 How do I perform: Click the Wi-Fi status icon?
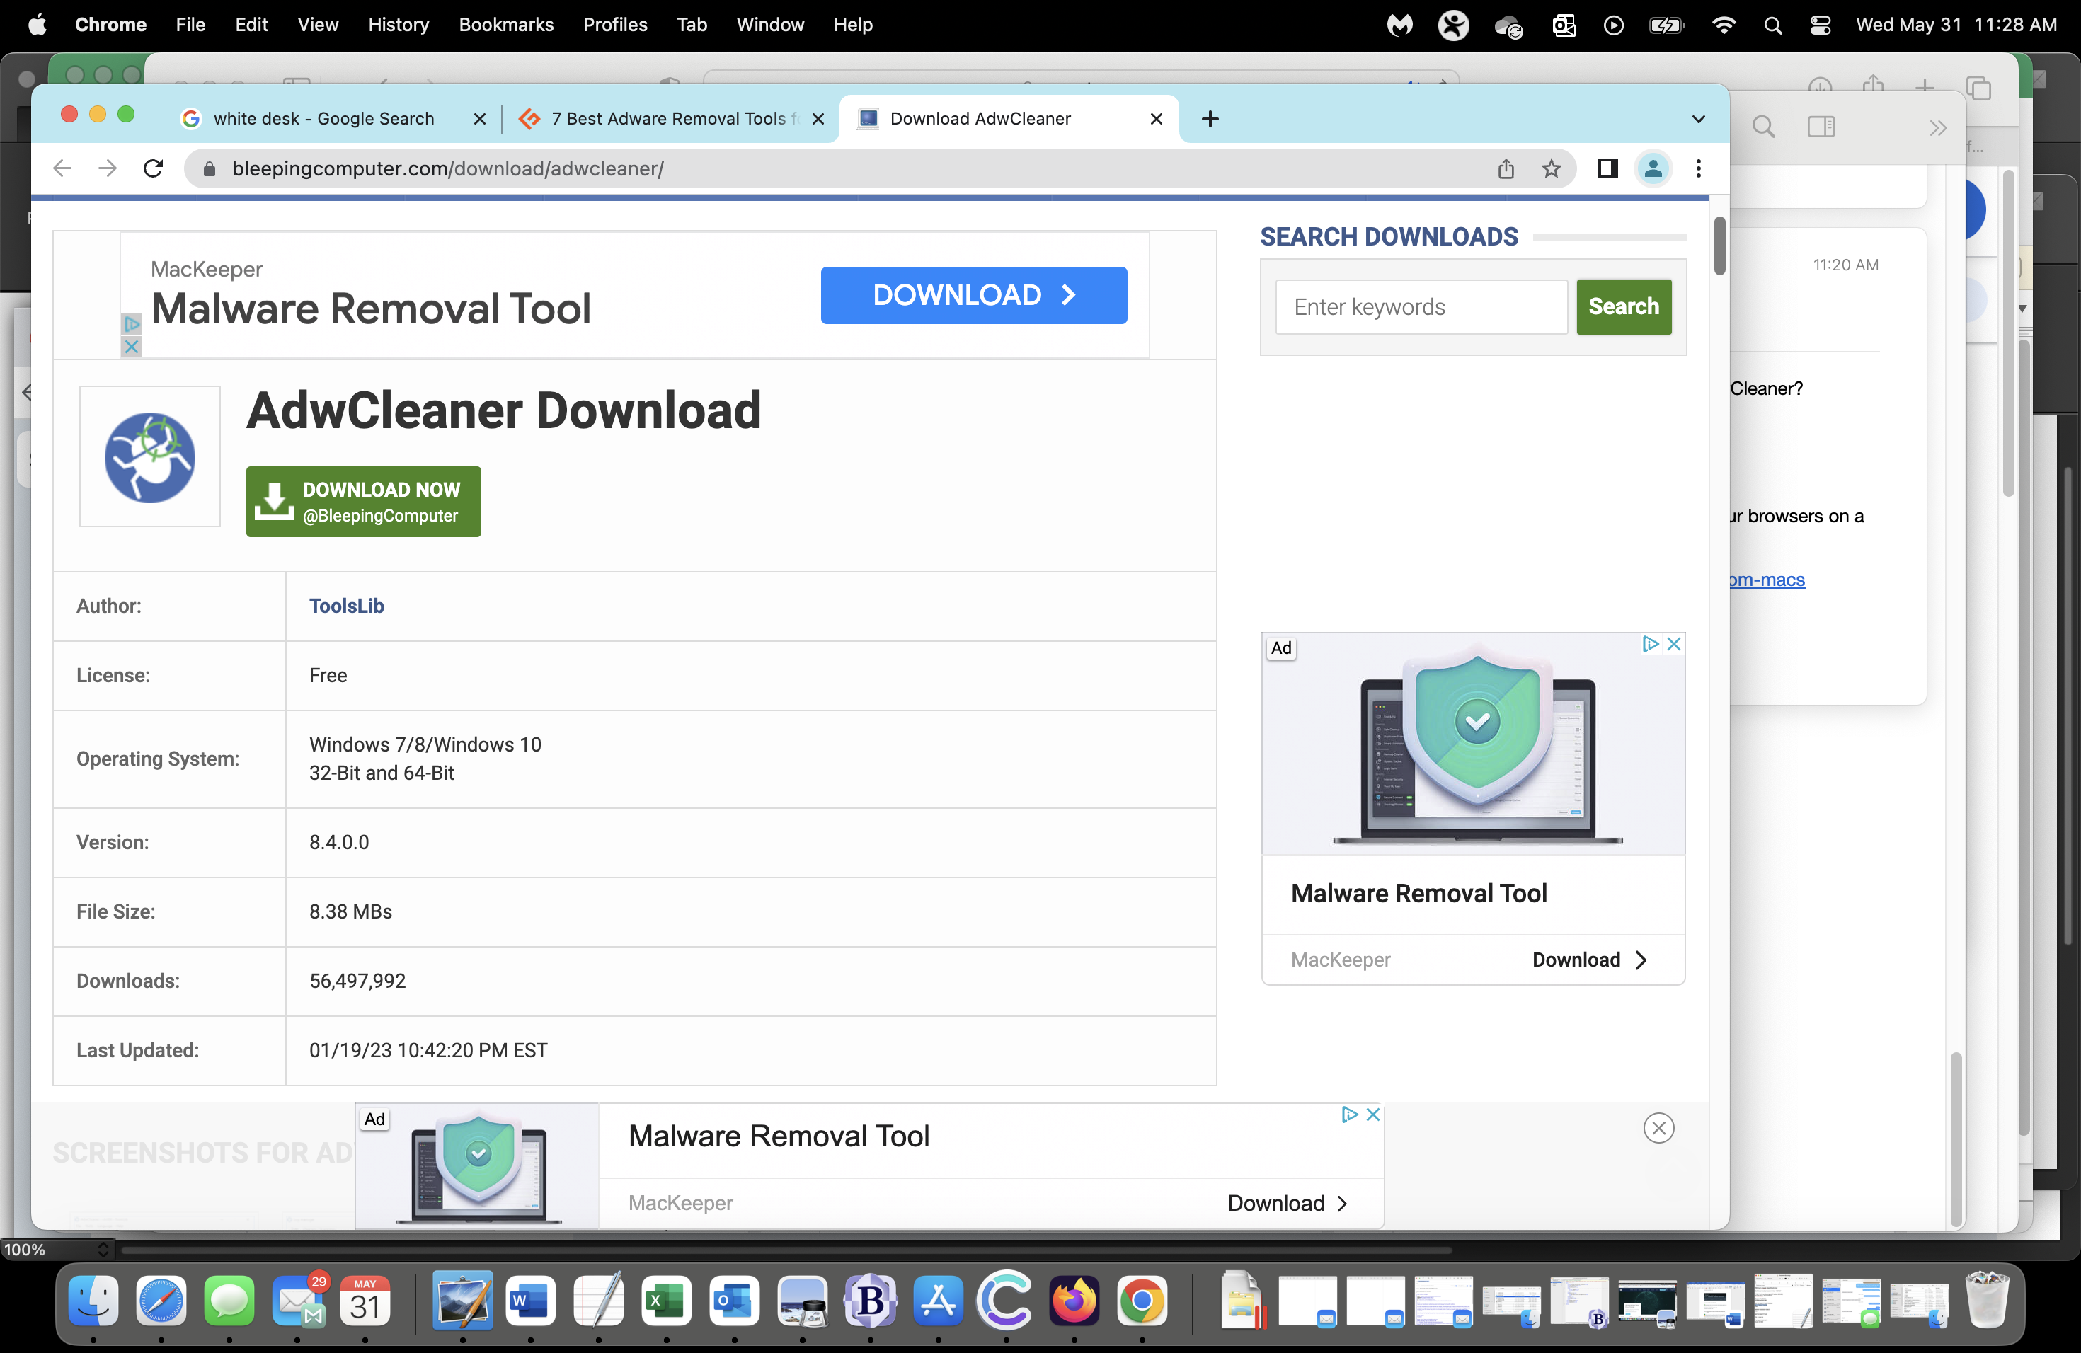pos(1723,25)
